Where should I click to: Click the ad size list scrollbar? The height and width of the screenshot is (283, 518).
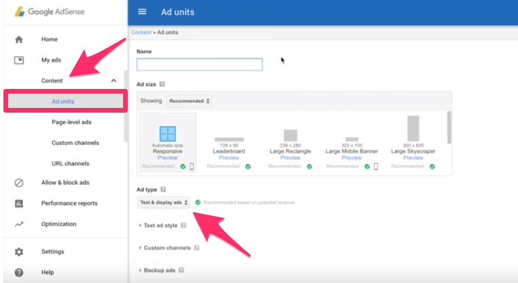coord(449,128)
